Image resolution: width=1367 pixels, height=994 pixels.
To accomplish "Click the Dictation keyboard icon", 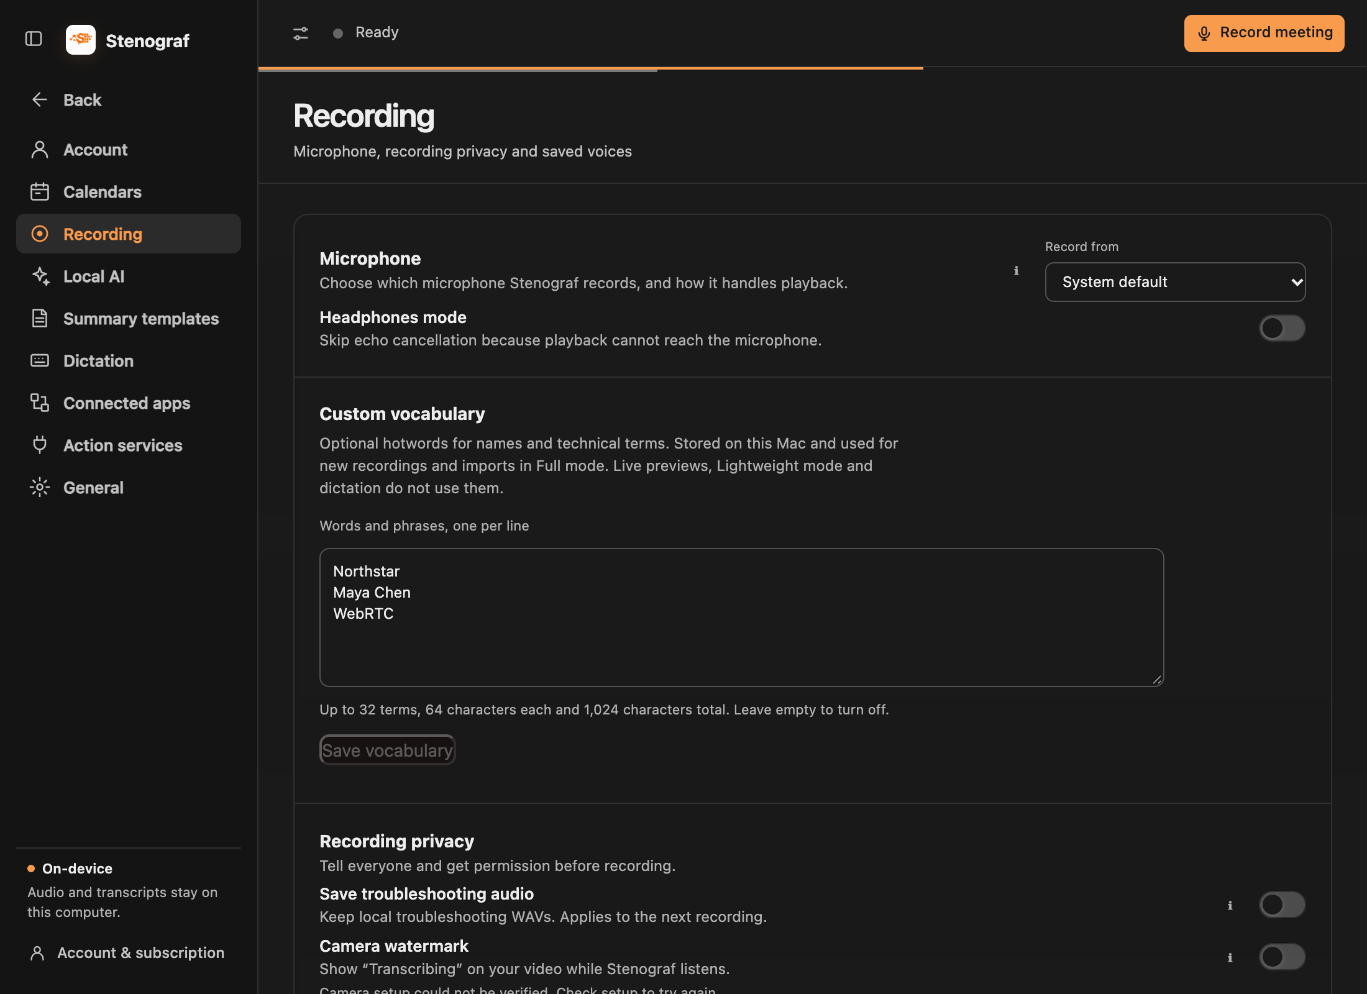I will (40, 360).
